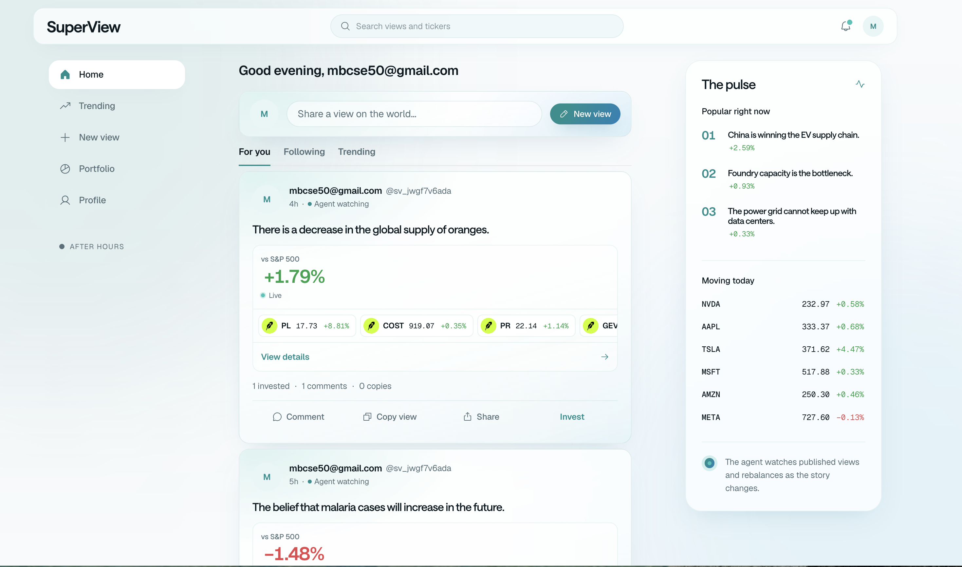Switch to the Trending feed tab
Image resolution: width=962 pixels, height=567 pixels.
(357, 152)
